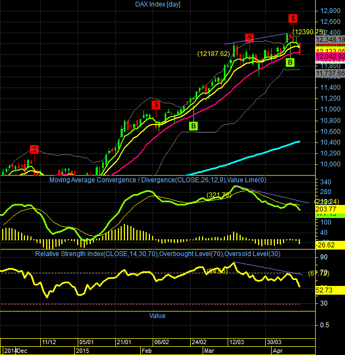The height and width of the screenshot is (355, 345).
Task: Click the Apr month label
Action: 278,351
